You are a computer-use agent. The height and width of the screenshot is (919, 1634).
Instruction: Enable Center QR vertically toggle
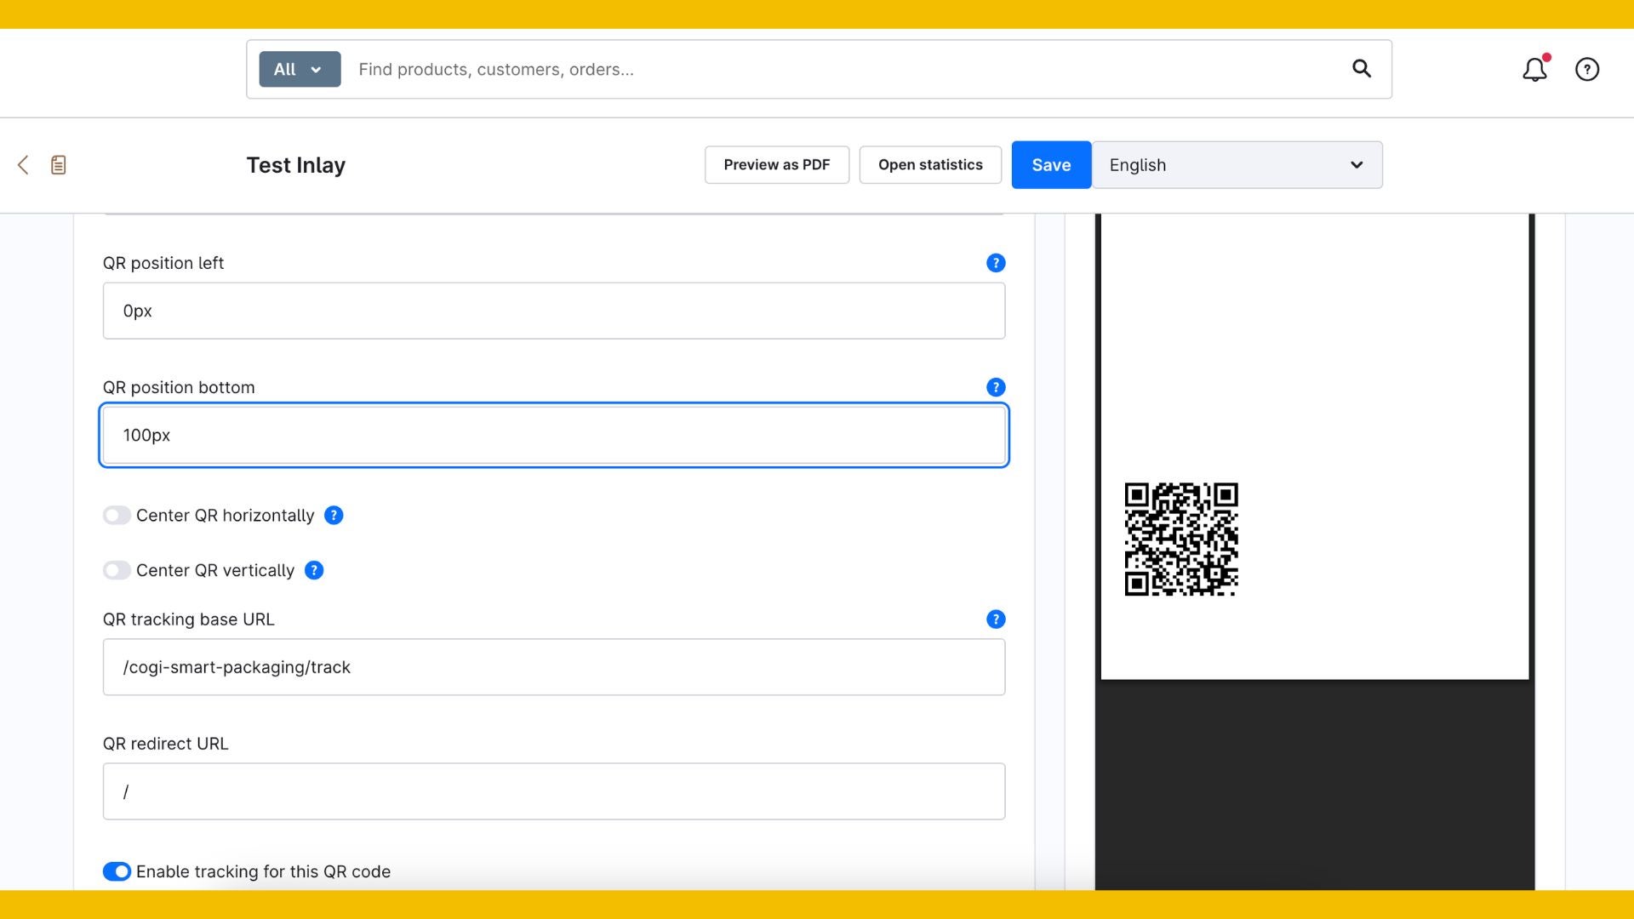pos(117,570)
